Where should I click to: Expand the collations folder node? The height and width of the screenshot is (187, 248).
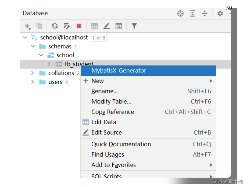33,73
